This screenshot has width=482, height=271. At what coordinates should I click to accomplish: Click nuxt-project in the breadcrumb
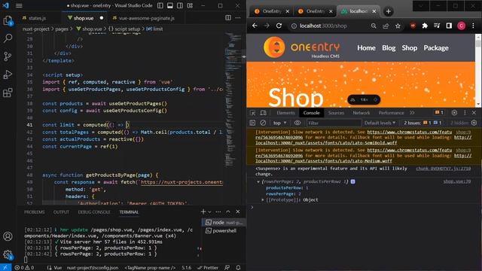click(36, 29)
